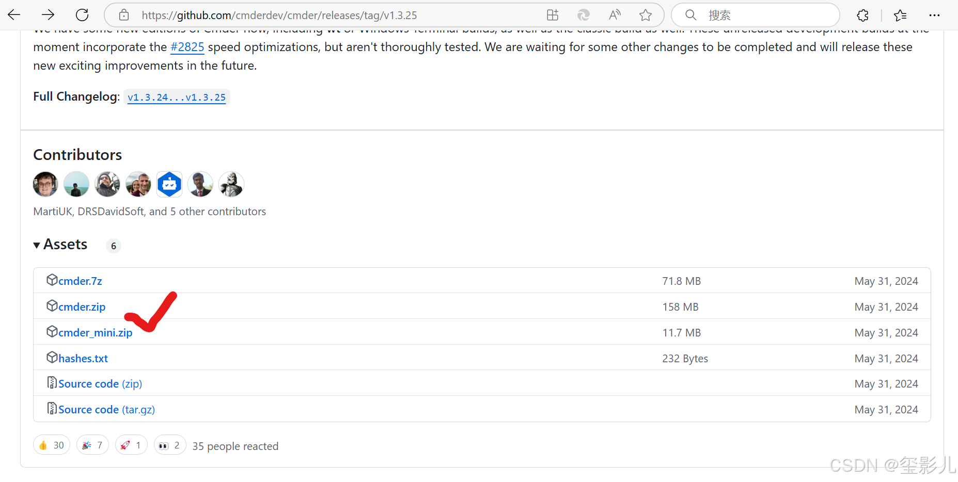This screenshot has height=482, width=958.
Task: Download Source code (zip)
Action: 100,383
